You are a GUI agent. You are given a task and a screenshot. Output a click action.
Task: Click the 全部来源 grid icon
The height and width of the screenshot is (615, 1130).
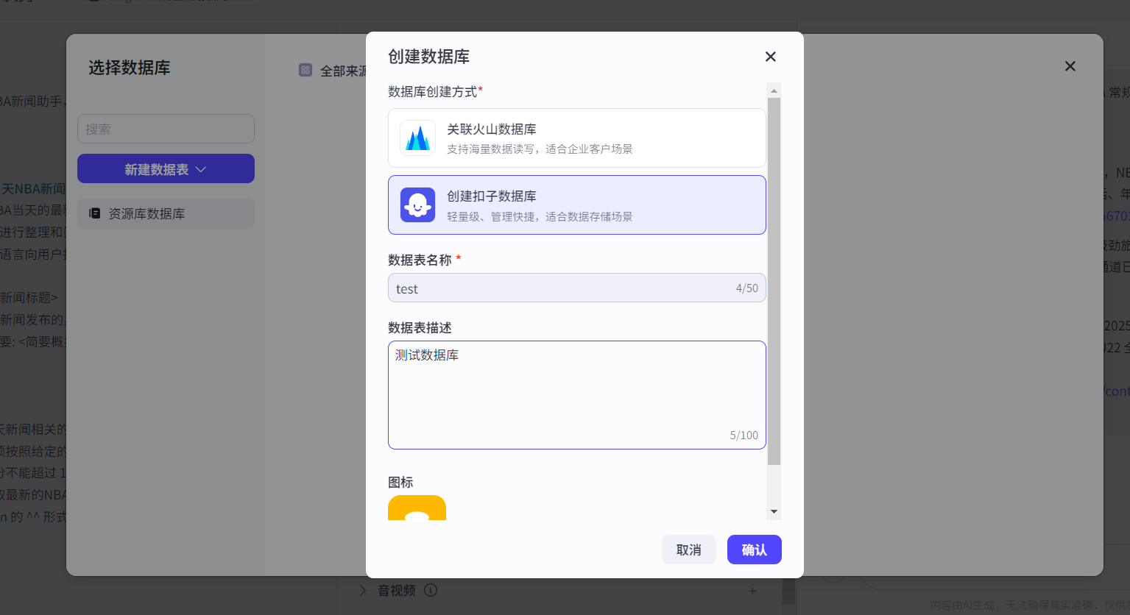pyautogui.click(x=306, y=70)
